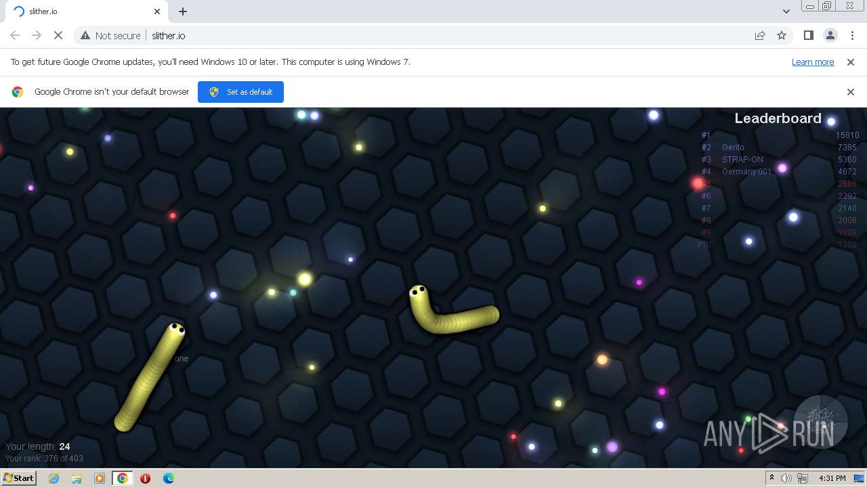
Task: Share this page icon
Action: (760, 35)
